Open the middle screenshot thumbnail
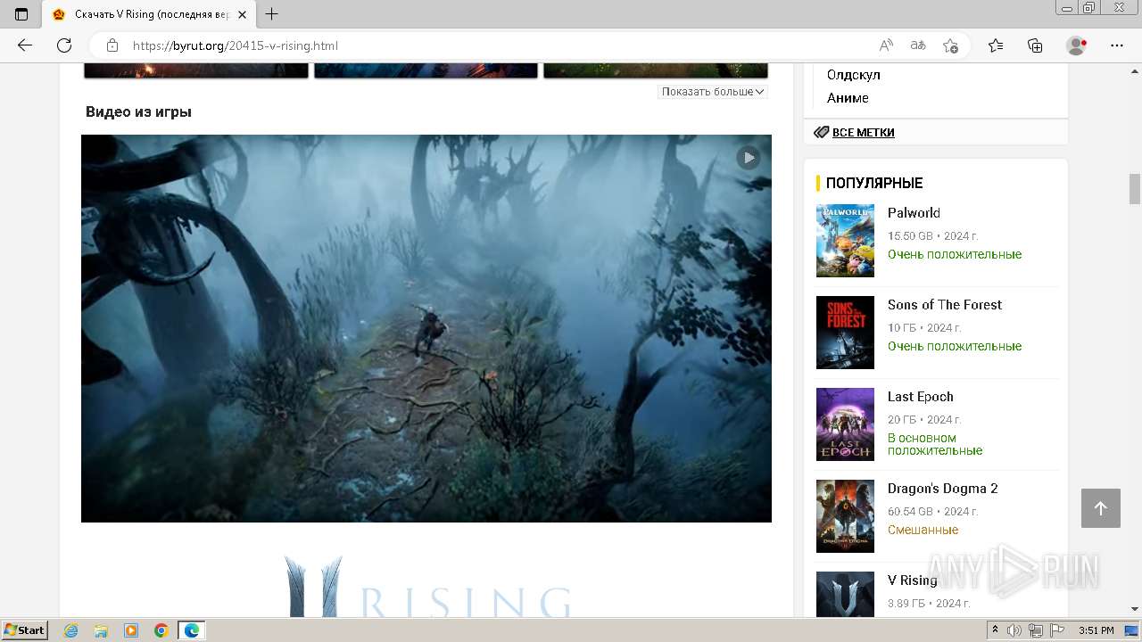The image size is (1142, 642). click(x=426, y=70)
